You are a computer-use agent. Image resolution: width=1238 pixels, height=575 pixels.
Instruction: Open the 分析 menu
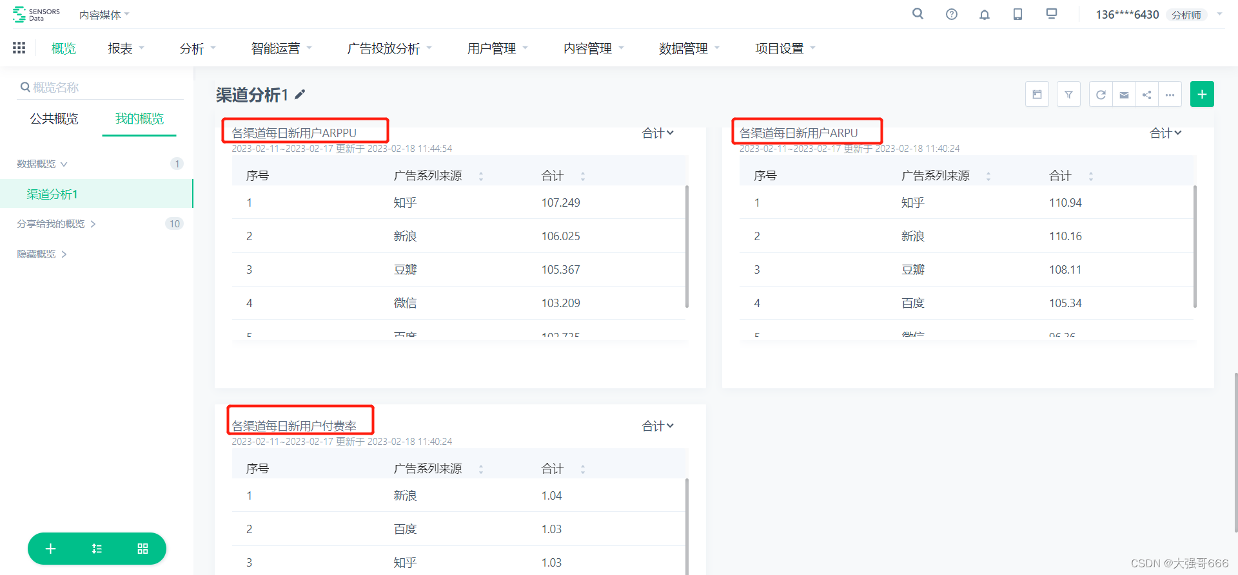tap(197, 48)
